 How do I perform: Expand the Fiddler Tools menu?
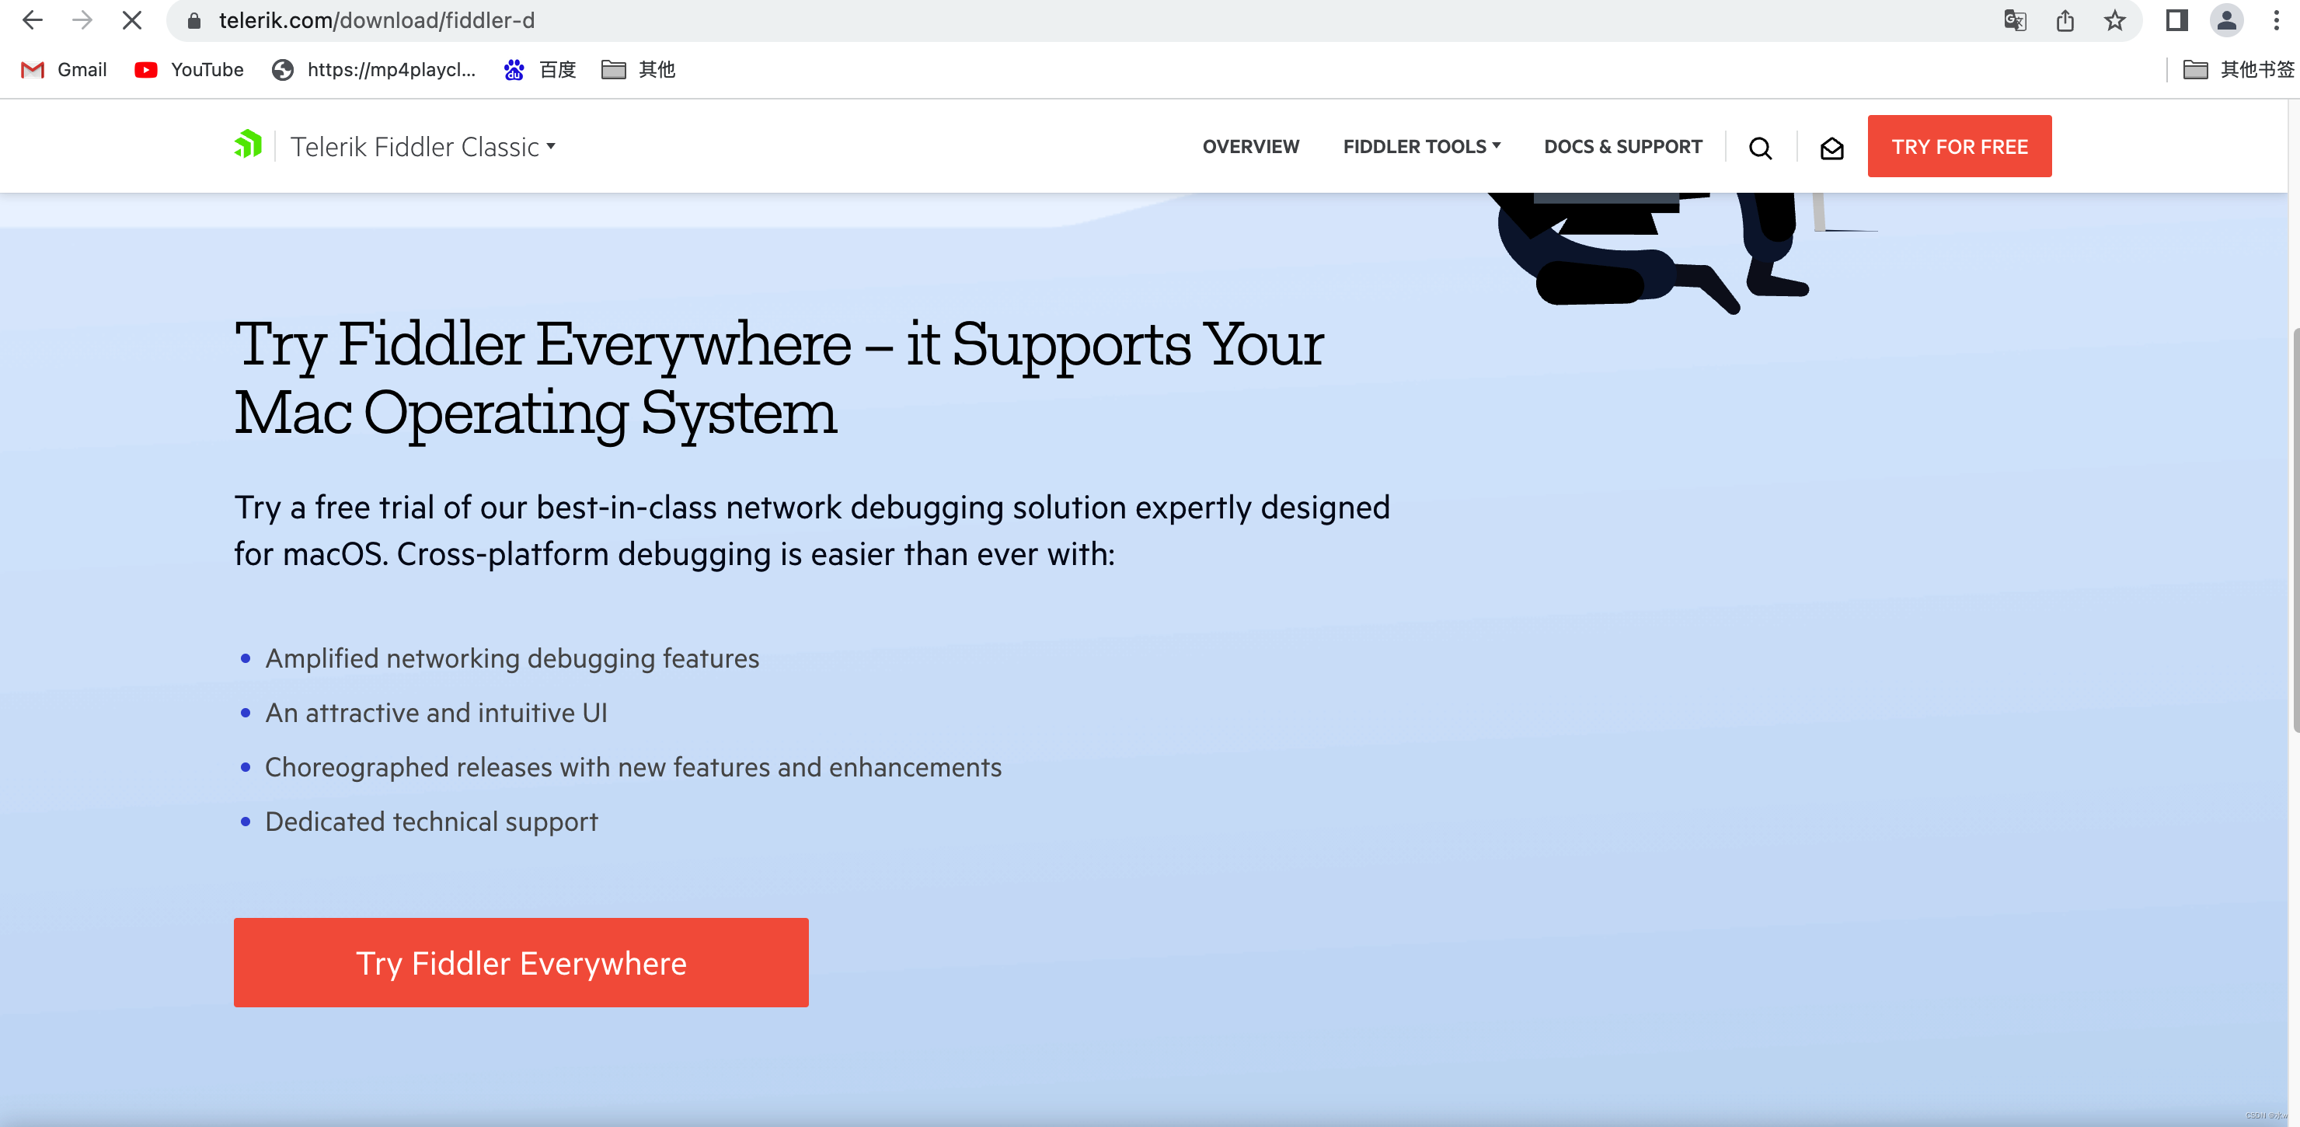click(x=1421, y=146)
